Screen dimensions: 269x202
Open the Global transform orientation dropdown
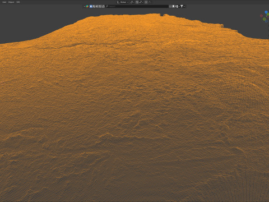123,2
